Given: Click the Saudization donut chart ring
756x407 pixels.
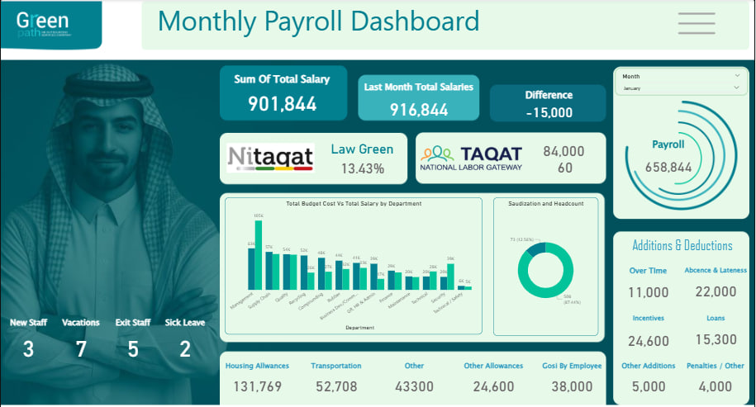Looking at the screenshot, I should pyautogui.click(x=545, y=270).
